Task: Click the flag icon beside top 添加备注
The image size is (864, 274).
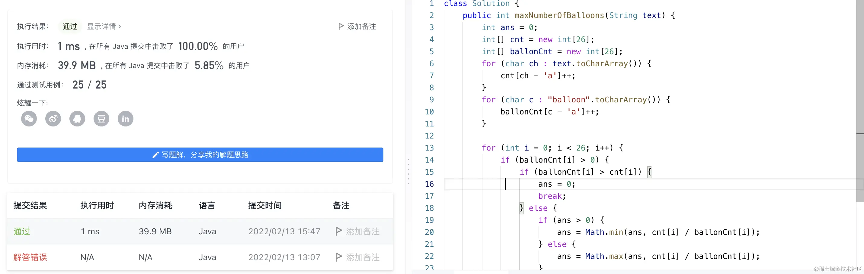Action: pyautogui.click(x=341, y=26)
